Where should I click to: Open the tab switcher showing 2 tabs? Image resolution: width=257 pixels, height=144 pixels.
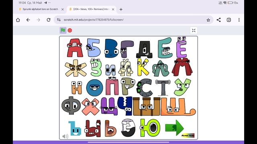(229, 20)
